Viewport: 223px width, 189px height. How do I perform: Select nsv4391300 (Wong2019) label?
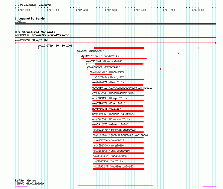[x=108, y=145]
